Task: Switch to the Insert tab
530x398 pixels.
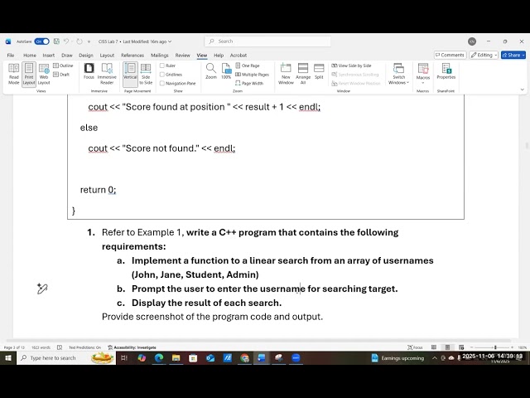Action: point(49,56)
